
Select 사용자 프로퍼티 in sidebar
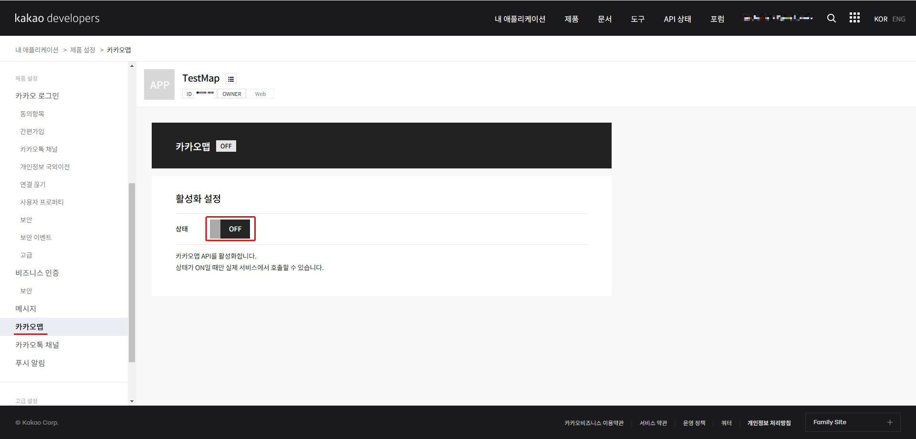[x=42, y=202]
